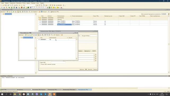170x96 pixels.
Task: Close the Служебные сообщения panel
Action: coord(169,76)
